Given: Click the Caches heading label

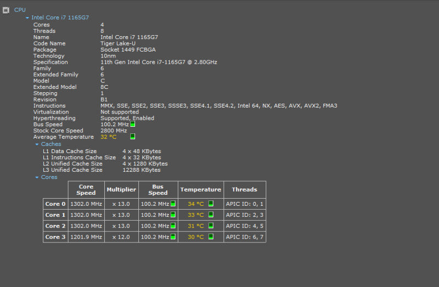Looking at the screenshot, I should click(x=51, y=144).
